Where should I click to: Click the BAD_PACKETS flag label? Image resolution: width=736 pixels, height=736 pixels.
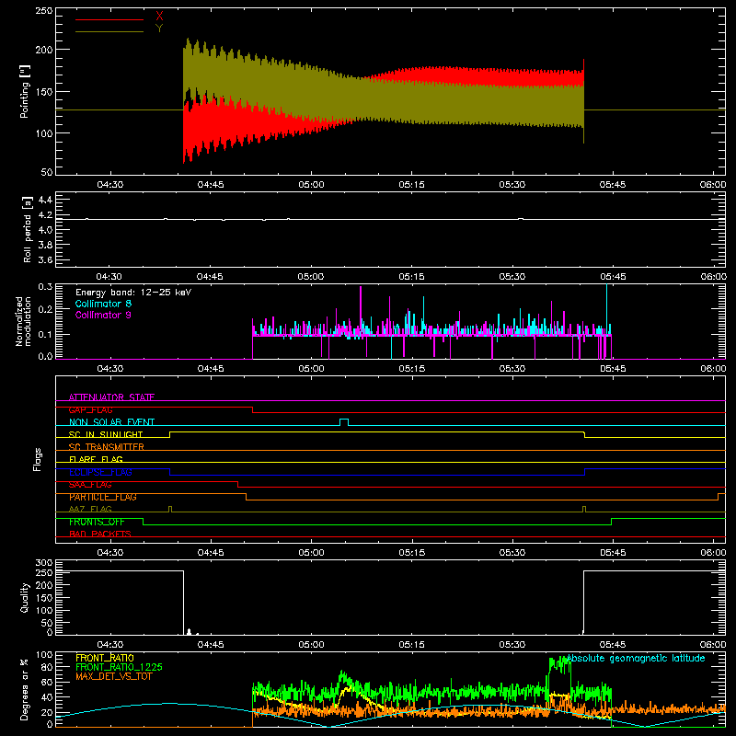pos(100,534)
